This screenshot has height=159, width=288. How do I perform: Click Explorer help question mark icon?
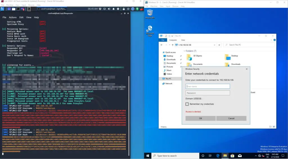(x=274, y=40)
